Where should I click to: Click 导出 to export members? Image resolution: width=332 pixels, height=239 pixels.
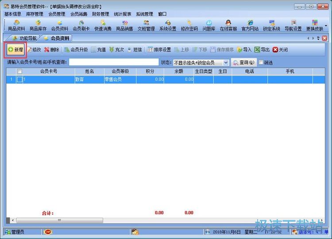pyautogui.click(x=262, y=50)
